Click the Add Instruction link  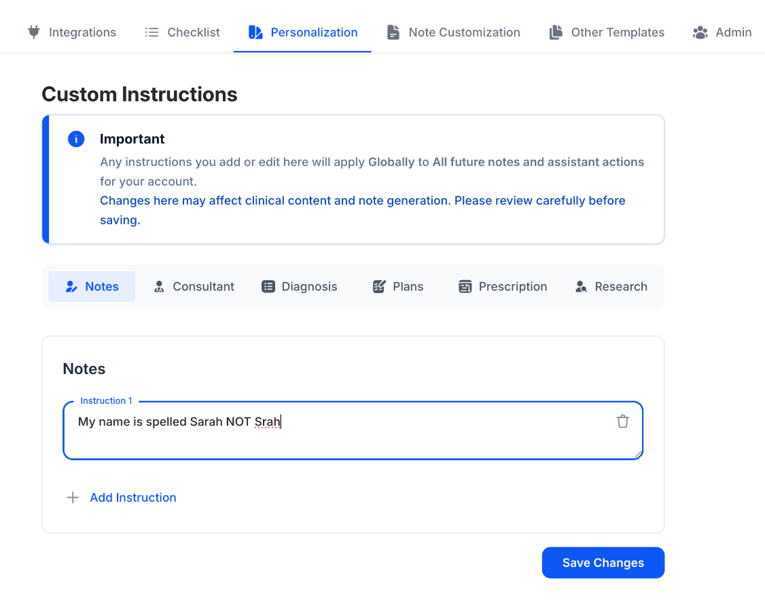pos(133,498)
